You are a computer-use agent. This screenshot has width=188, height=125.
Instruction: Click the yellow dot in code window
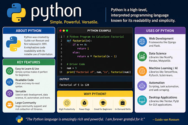(x=64, y=31)
